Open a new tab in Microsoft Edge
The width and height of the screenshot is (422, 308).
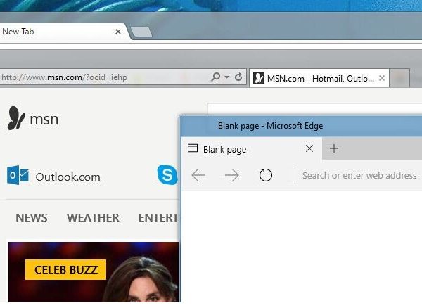click(334, 148)
